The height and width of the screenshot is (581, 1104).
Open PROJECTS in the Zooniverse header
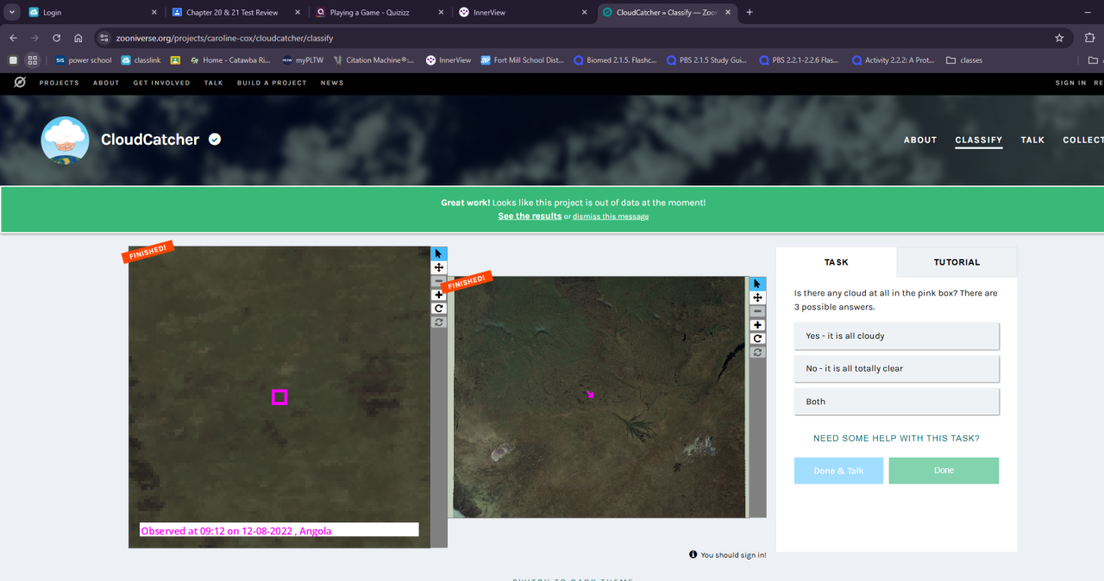pyautogui.click(x=59, y=83)
